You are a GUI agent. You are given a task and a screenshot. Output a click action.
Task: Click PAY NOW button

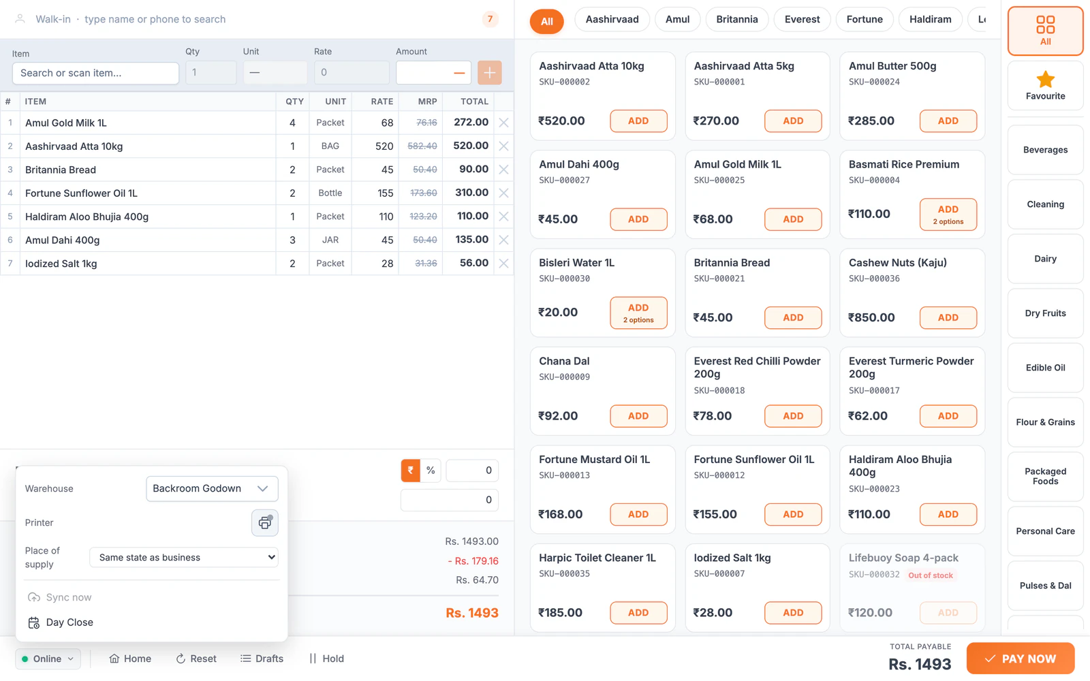point(1020,659)
